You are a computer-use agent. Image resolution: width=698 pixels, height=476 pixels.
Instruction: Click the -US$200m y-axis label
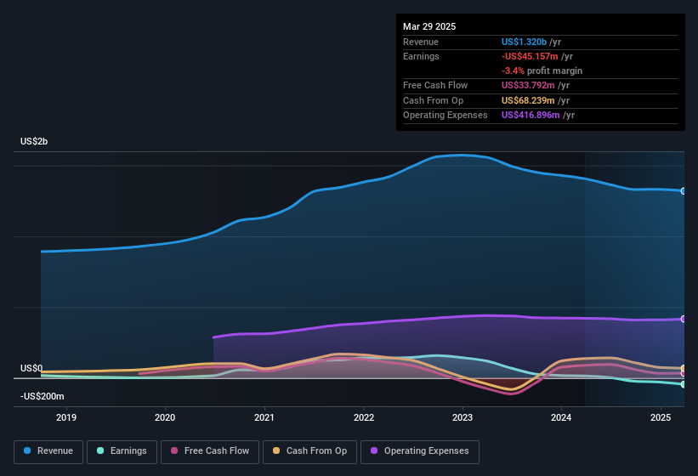(43, 396)
